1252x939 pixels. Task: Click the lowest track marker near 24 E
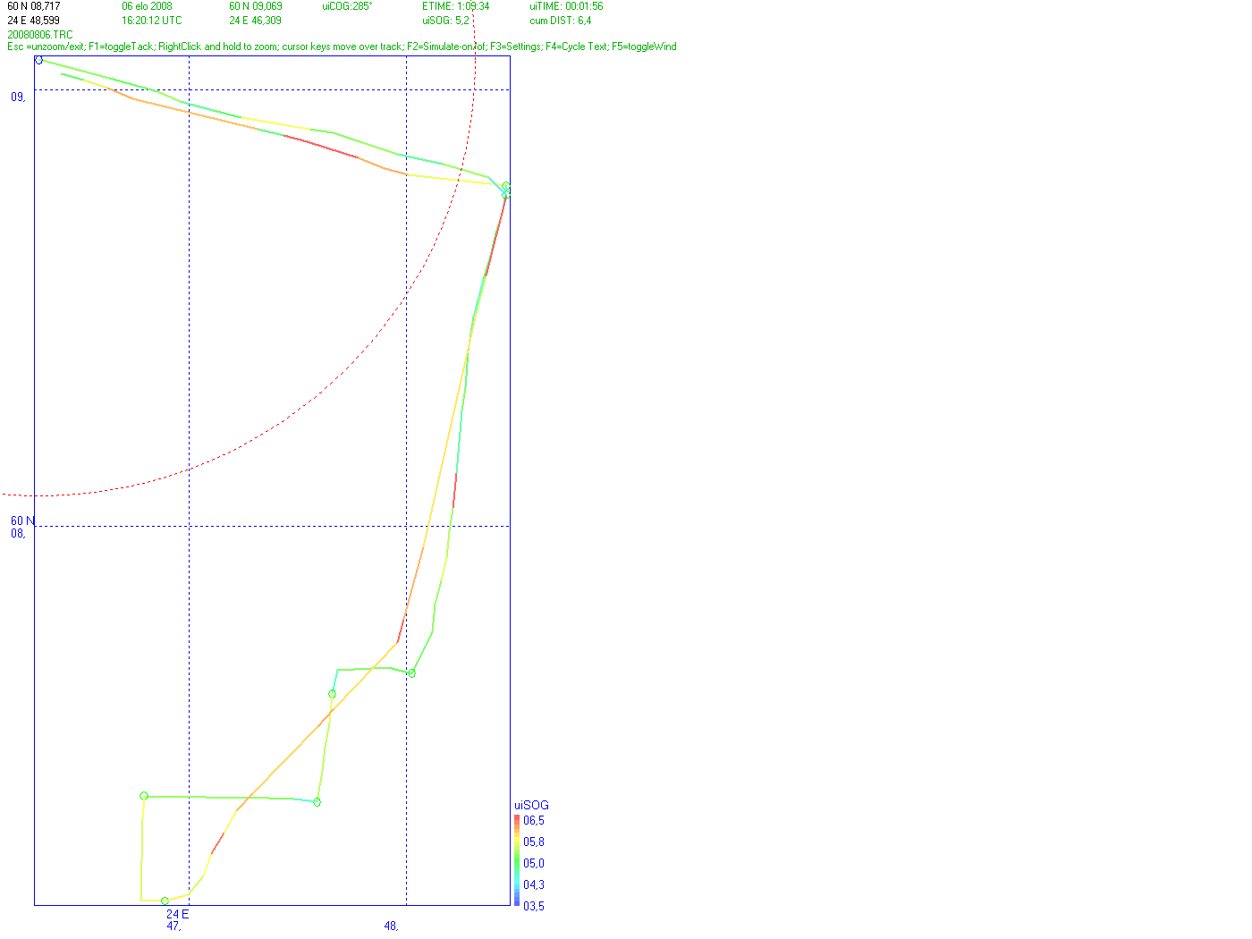click(165, 901)
